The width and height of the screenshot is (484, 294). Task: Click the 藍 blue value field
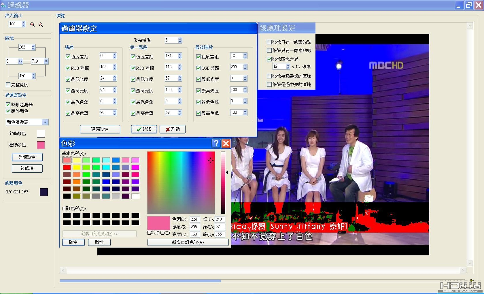(x=220, y=234)
